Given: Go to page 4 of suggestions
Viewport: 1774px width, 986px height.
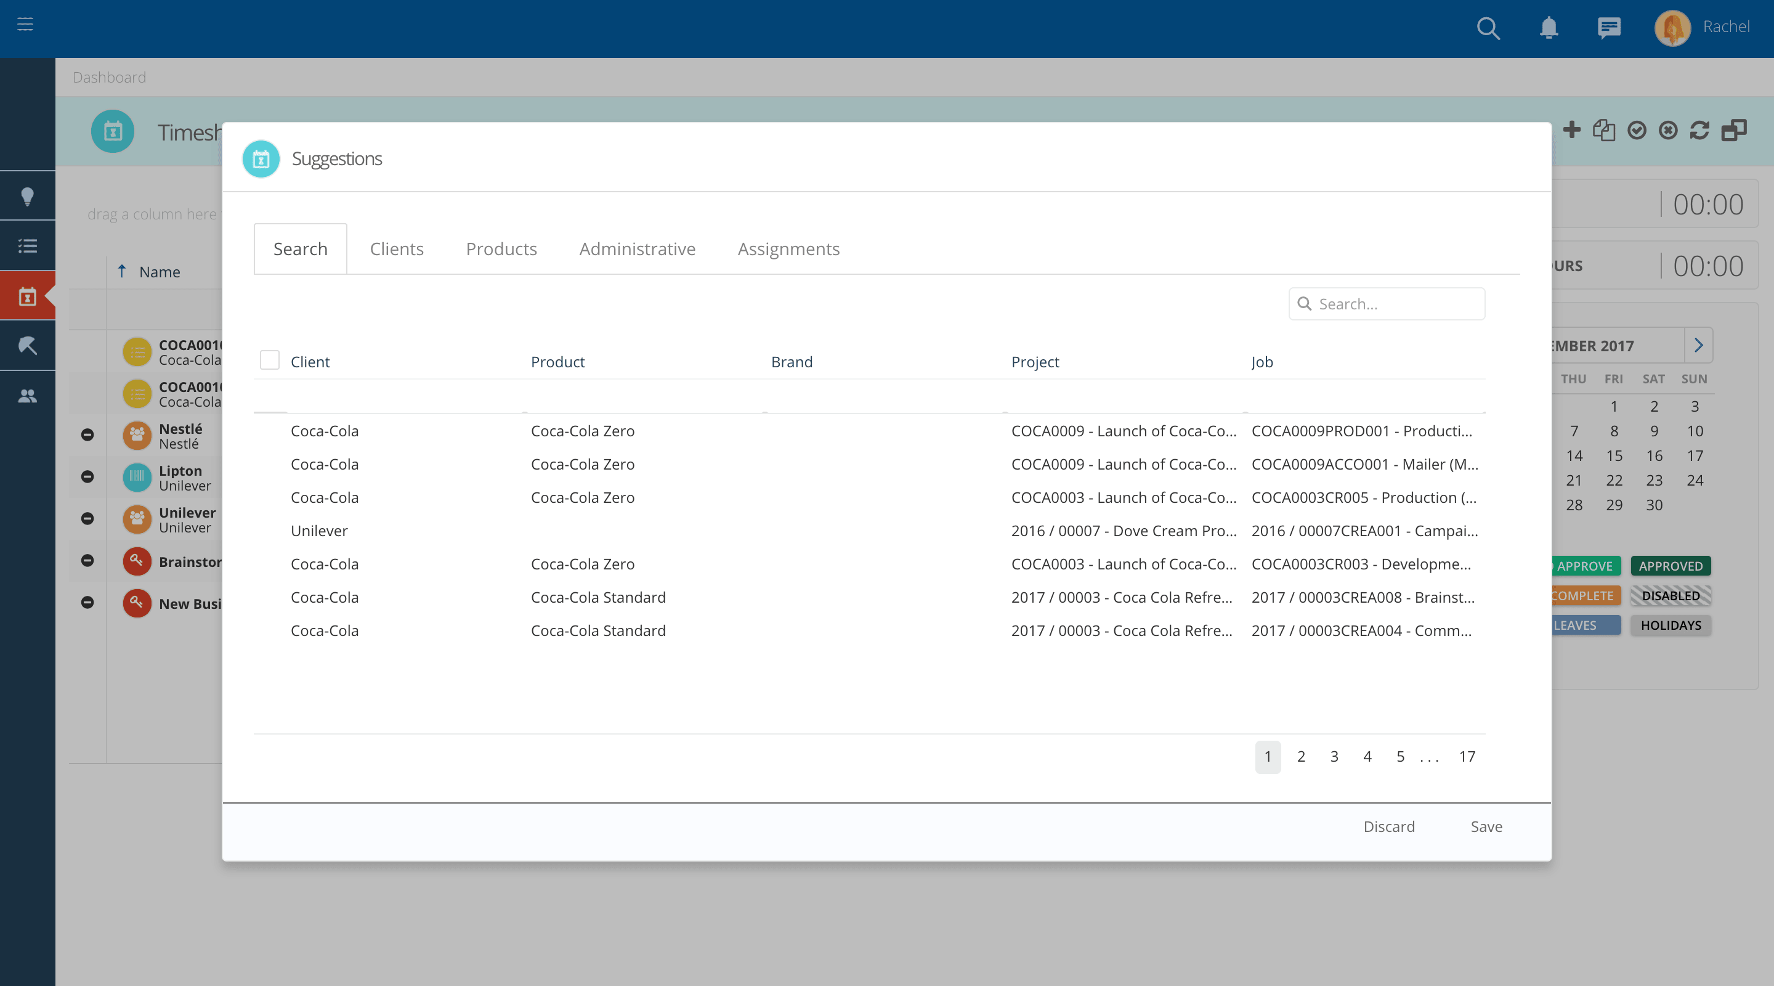Looking at the screenshot, I should (x=1367, y=757).
